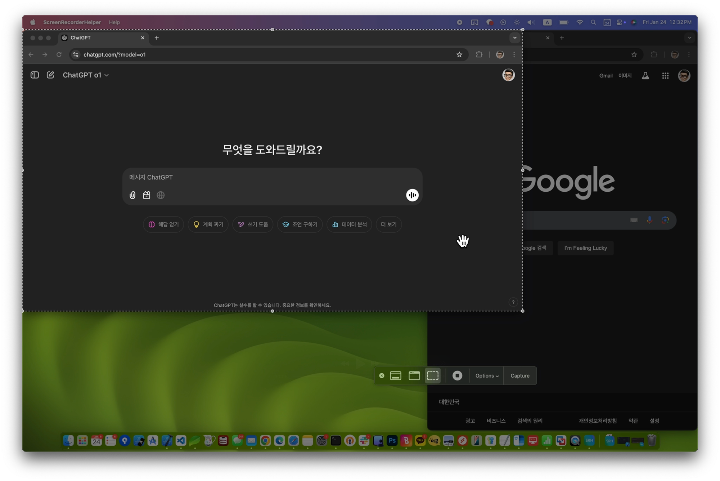Open the Chrome extensions puzzle icon
Viewport: 720px width, 481px height.
point(479,54)
